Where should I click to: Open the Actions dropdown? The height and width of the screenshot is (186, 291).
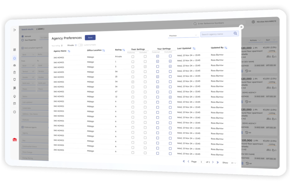255,40
